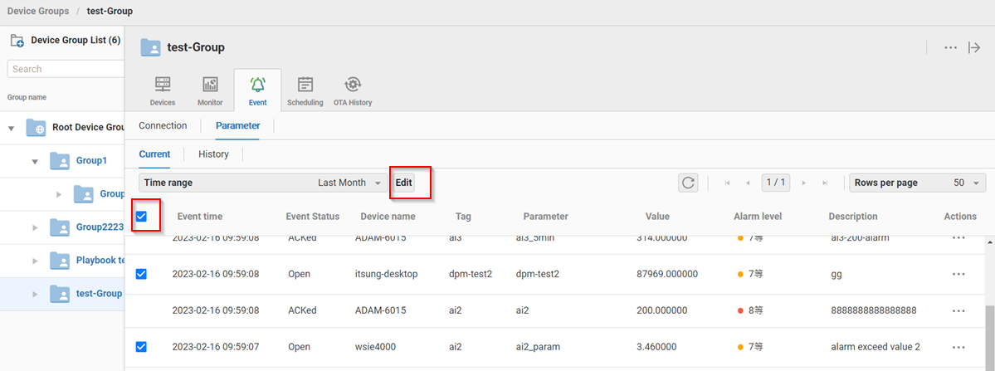Open the Rows per page dropdown
This screenshot has height=371, width=995.
916,183
